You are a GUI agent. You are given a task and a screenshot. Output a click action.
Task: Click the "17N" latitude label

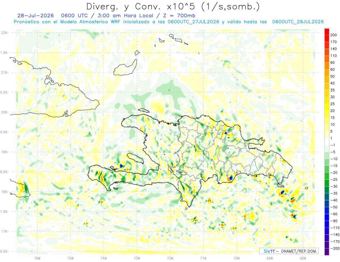[4, 231]
